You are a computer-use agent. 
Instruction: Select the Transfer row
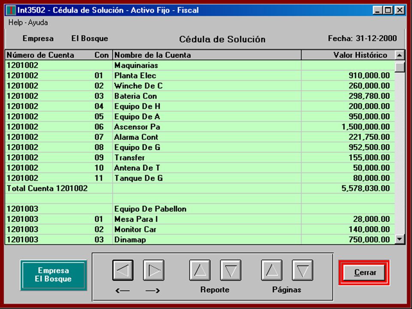(x=200, y=158)
